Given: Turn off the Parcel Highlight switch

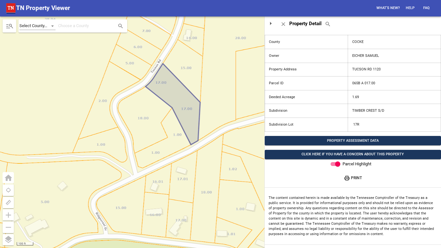Looking at the screenshot, I should 335,164.
